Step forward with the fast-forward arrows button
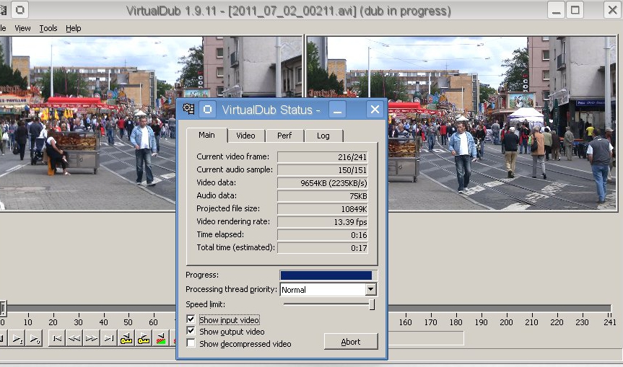The width and height of the screenshot is (623, 367). point(91,339)
